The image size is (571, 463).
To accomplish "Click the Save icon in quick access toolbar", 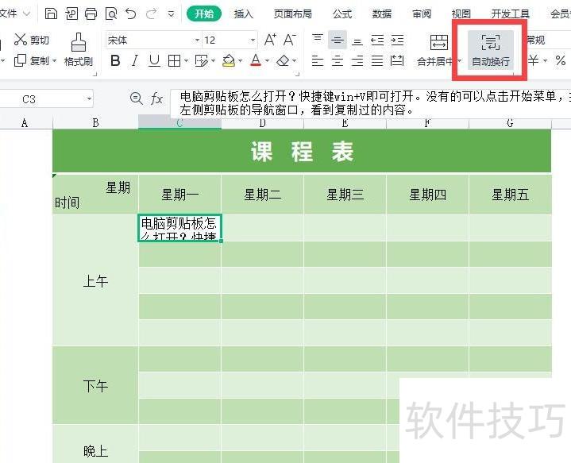I will [x=51, y=14].
